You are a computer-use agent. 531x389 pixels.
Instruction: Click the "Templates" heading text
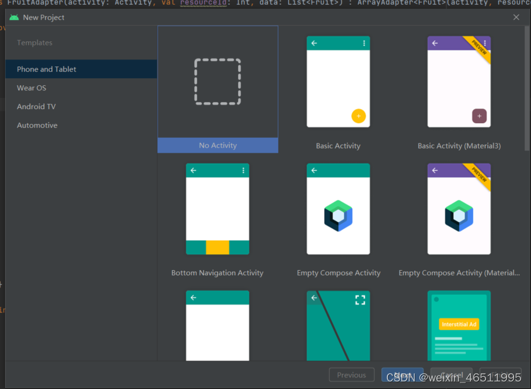[x=34, y=43]
